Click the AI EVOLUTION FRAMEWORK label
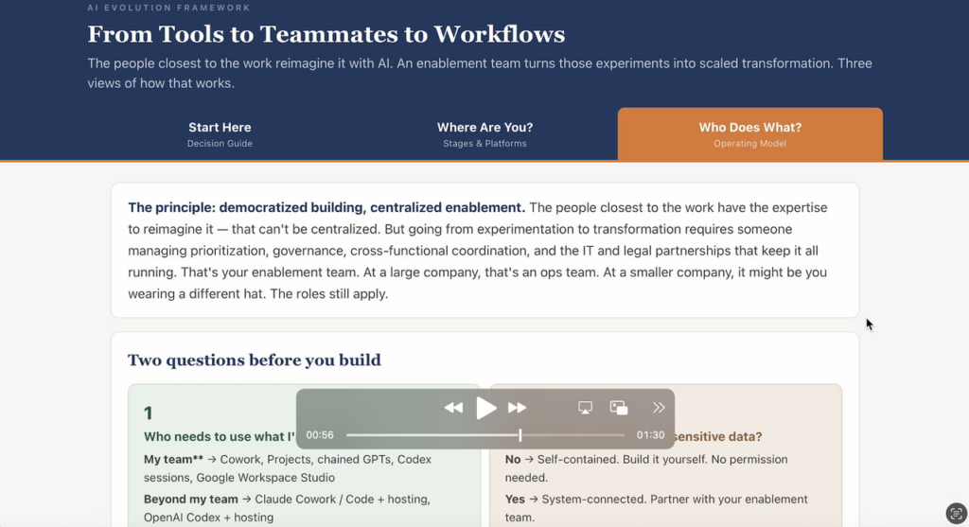This screenshot has height=527, width=969. pyautogui.click(x=168, y=8)
